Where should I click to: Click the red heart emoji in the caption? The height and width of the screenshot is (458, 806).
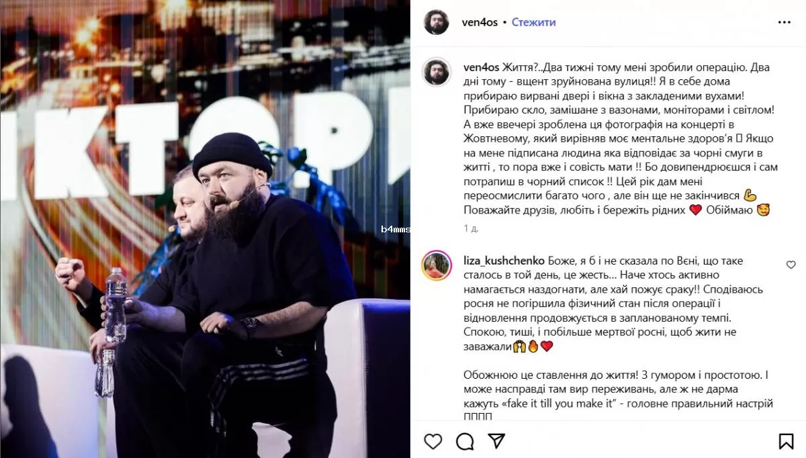[695, 210]
